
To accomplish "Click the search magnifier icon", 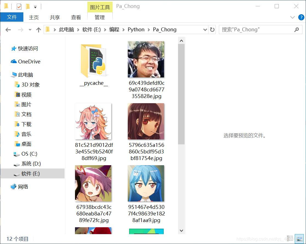I will point(297,30).
